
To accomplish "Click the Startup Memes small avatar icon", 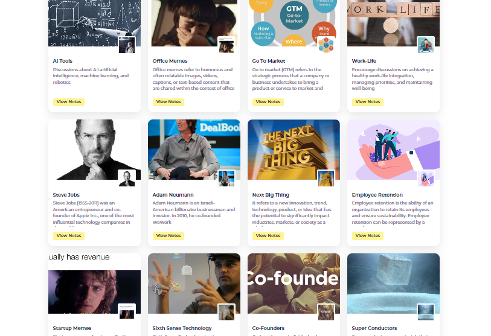I will (127, 312).
